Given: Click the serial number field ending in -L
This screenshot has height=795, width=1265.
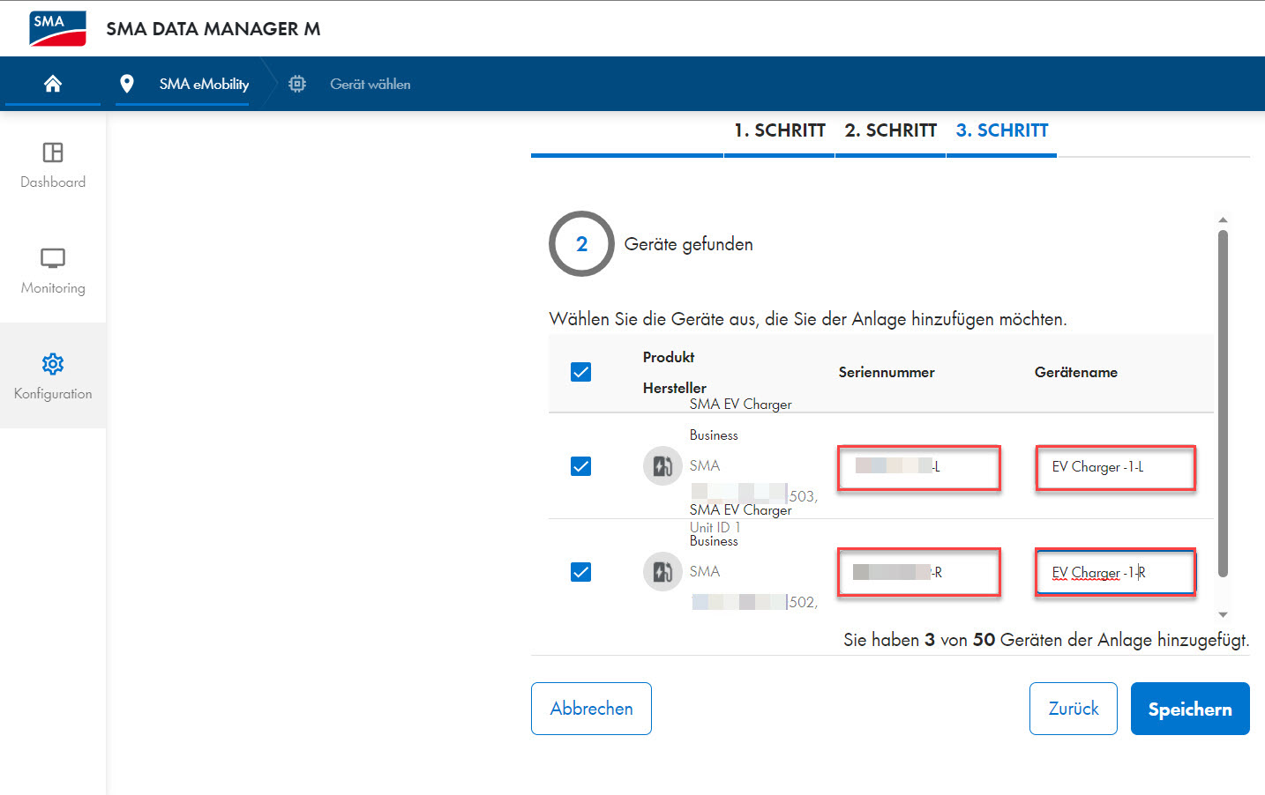Looking at the screenshot, I should [x=918, y=467].
